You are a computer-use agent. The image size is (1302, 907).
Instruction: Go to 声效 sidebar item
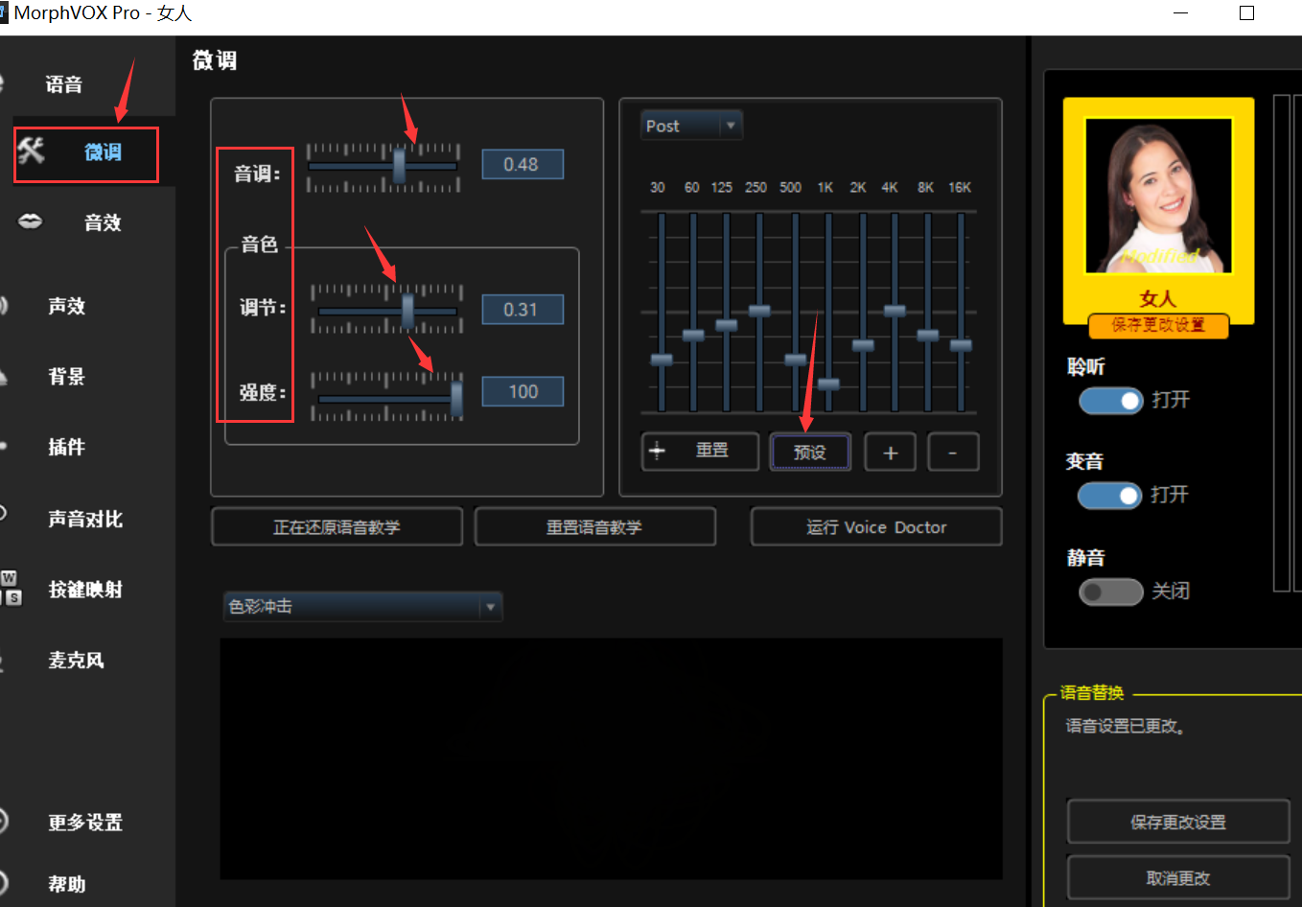click(x=67, y=306)
